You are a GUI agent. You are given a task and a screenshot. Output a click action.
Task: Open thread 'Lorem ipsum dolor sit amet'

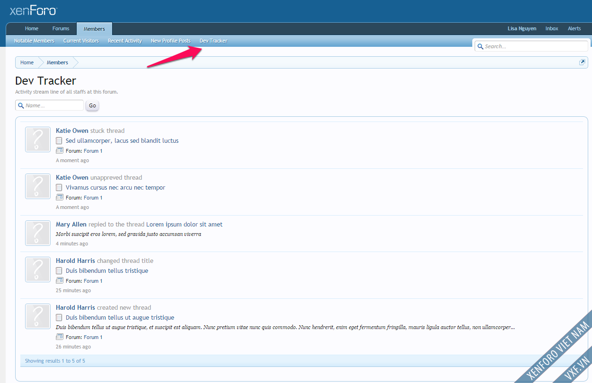click(184, 224)
